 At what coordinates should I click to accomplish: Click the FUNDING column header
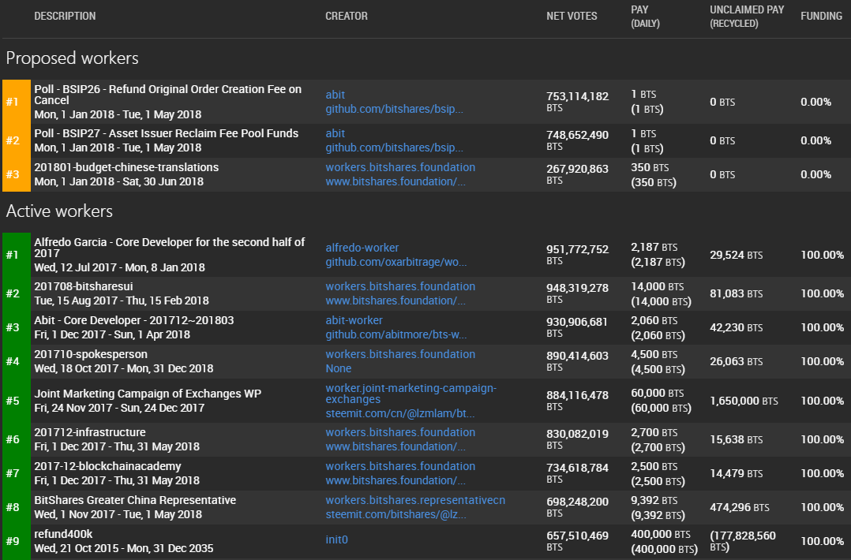tap(821, 17)
